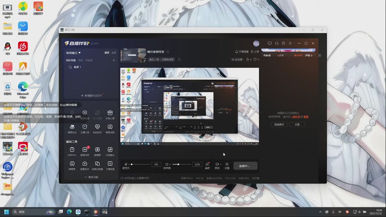This screenshot has height=217, width=386.
Task: Open the Recycle Bin on desktop
Action: (8, 89)
